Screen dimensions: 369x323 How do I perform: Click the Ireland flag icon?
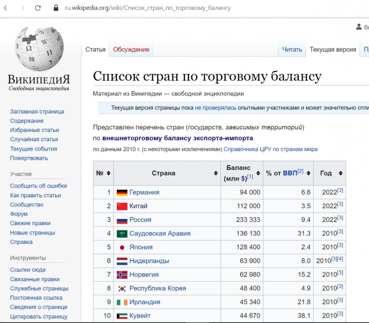click(122, 302)
